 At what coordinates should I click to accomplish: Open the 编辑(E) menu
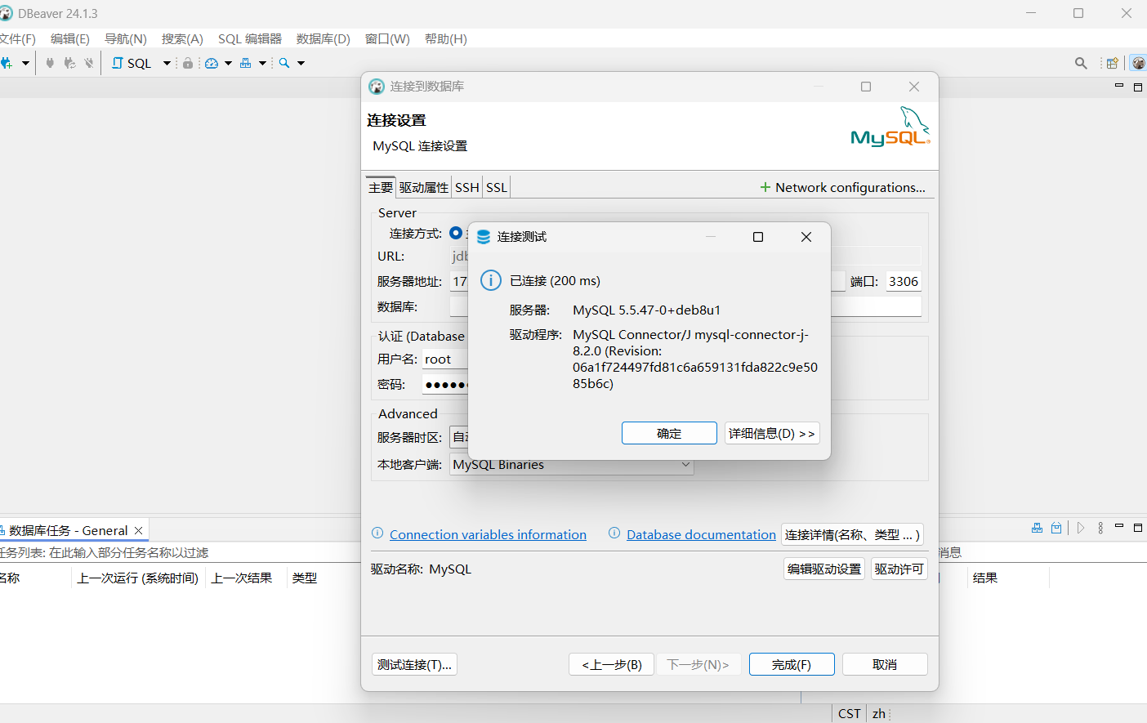tap(70, 38)
